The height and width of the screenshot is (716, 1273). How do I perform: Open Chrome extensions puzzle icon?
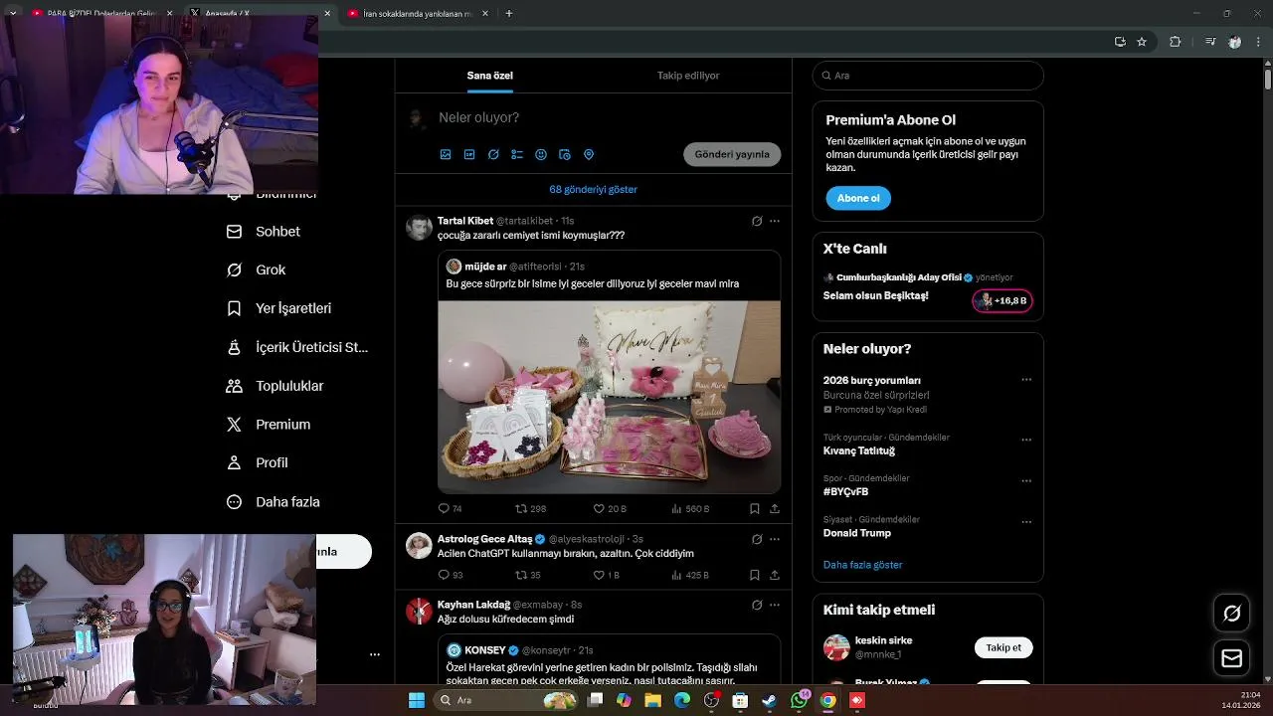(1176, 42)
